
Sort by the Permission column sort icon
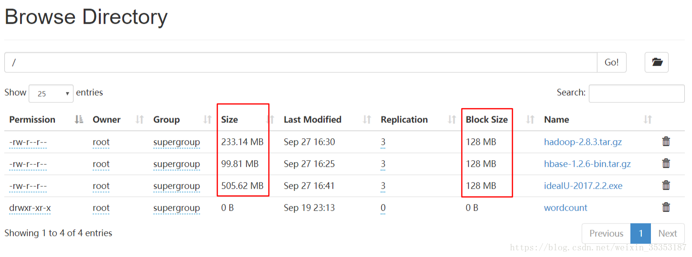[79, 120]
